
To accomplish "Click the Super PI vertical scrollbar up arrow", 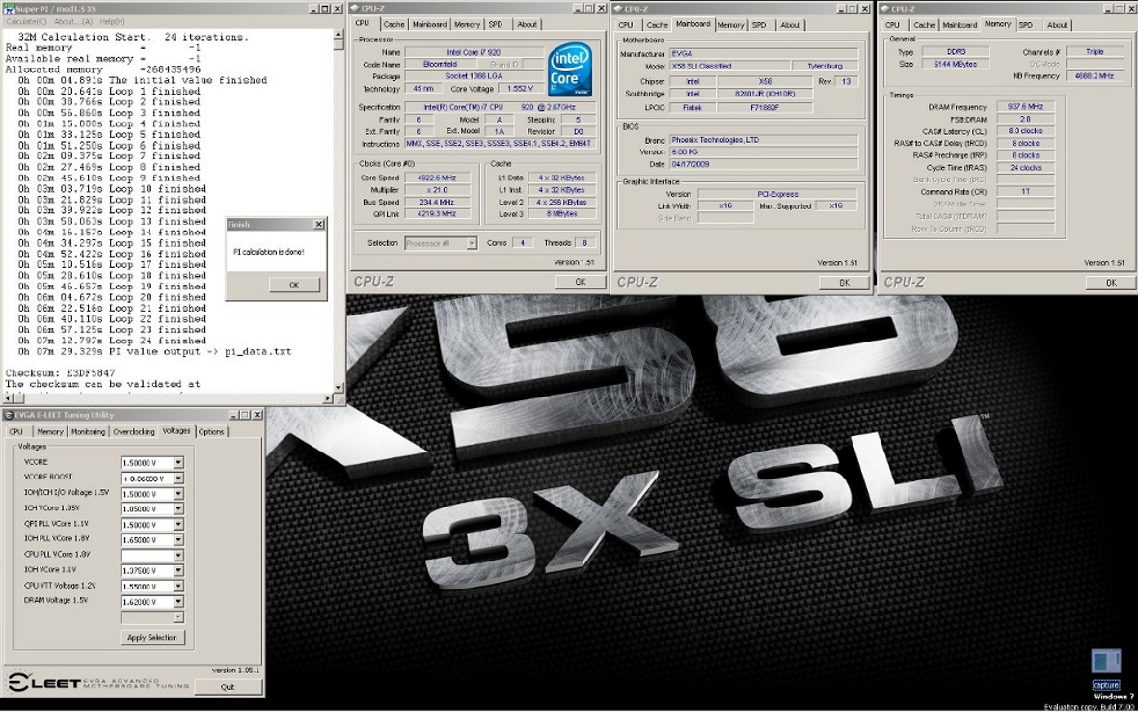I will (339, 34).
